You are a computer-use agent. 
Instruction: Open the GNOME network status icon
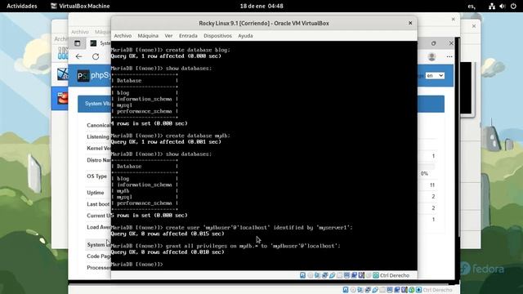pyautogui.click(x=492, y=6)
